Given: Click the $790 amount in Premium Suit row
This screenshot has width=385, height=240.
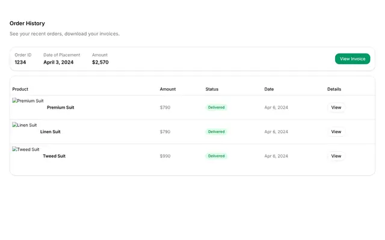Looking at the screenshot, I should (x=165, y=107).
